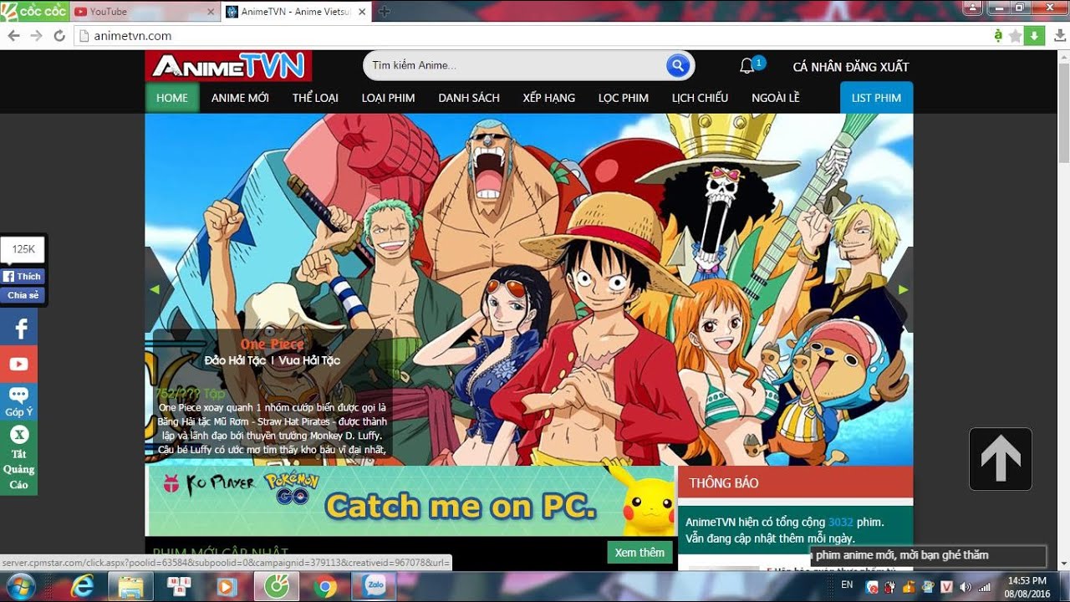Click the One Piece title link
Viewport: 1070px width, 602px height.
(273, 344)
